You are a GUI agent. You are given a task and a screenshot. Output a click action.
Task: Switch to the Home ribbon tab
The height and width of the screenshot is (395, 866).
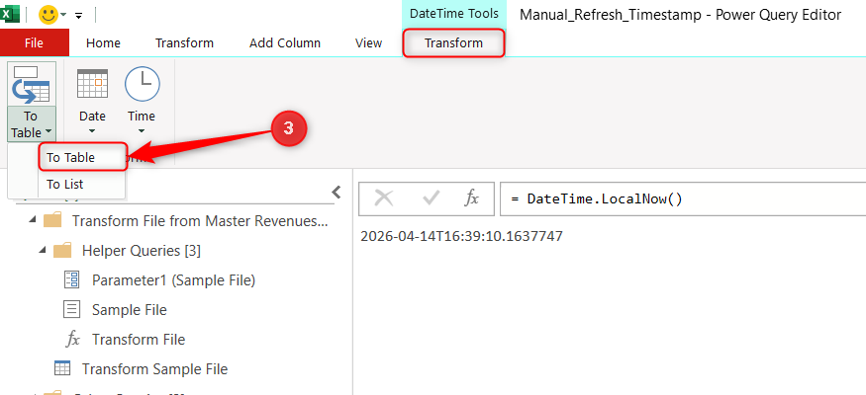click(103, 43)
